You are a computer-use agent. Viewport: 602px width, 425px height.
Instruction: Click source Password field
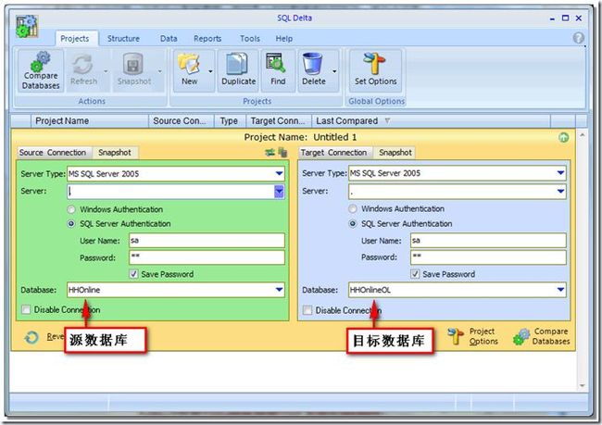point(207,257)
